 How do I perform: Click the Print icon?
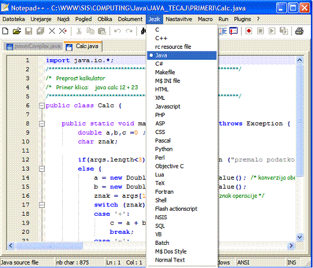pyautogui.click(x=299, y=31)
